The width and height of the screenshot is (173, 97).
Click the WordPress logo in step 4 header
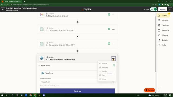point(42,58)
